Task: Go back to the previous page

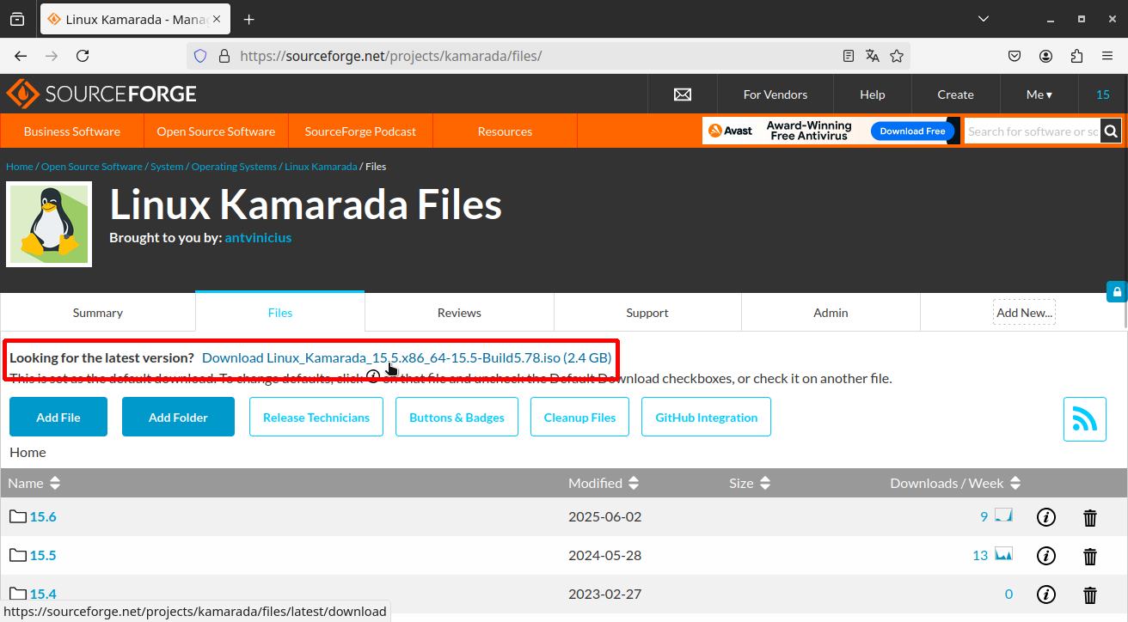Action: pos(21,56)
